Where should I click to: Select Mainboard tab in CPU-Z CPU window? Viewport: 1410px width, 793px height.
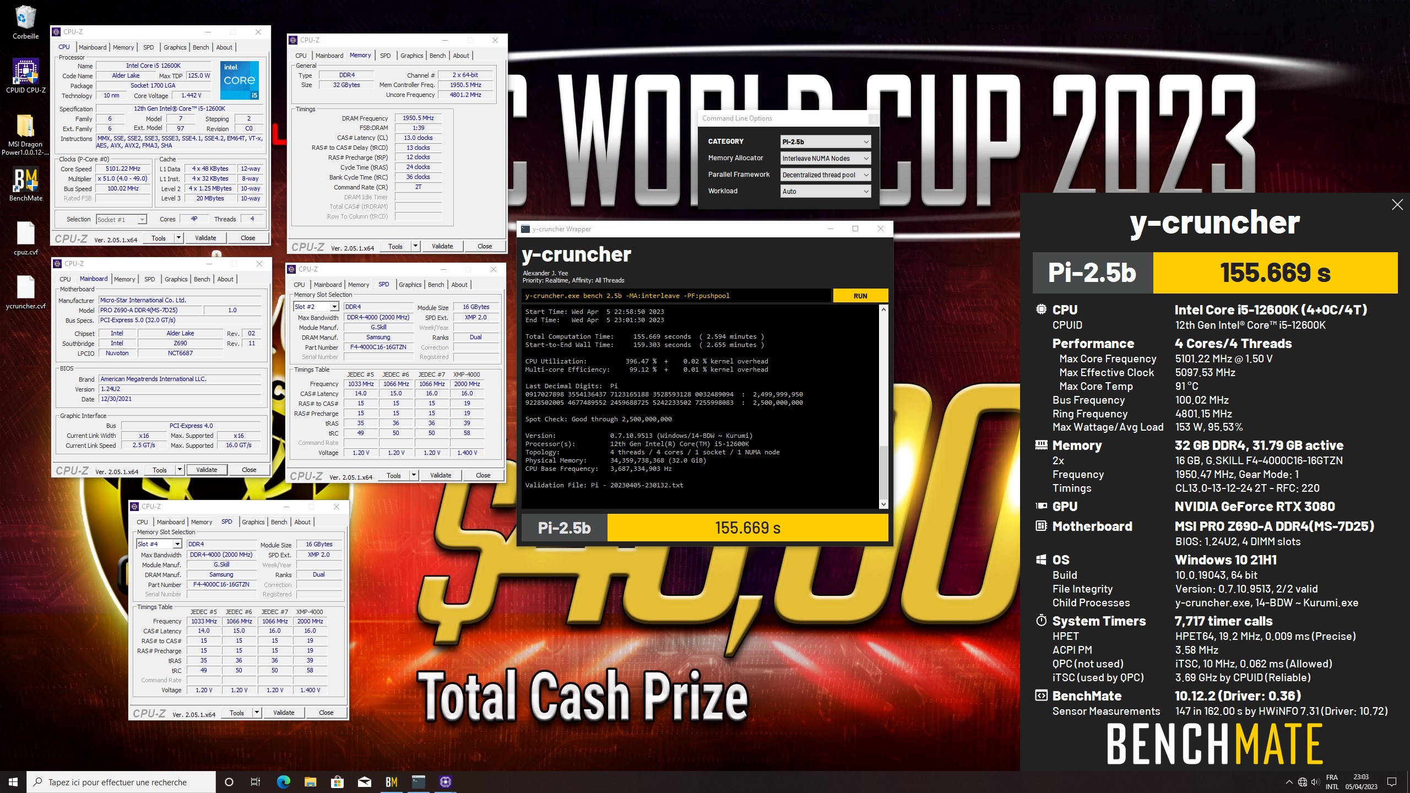[93, 47]
